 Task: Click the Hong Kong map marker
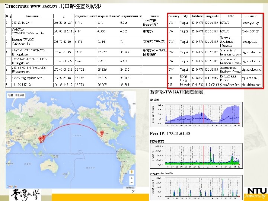tap(40, 139)
